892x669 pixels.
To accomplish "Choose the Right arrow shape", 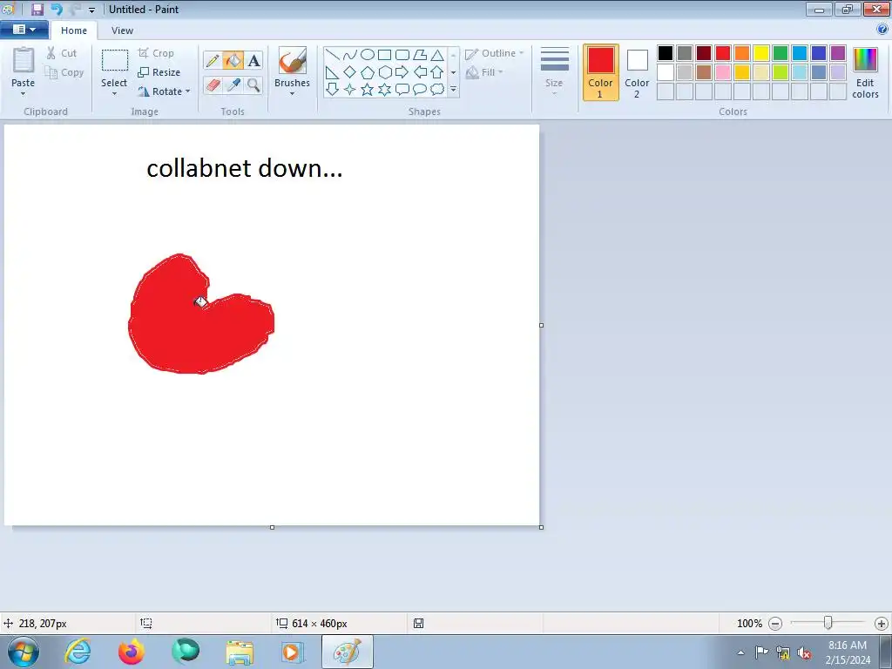I will pyautogui.click(x=402, y=72).
